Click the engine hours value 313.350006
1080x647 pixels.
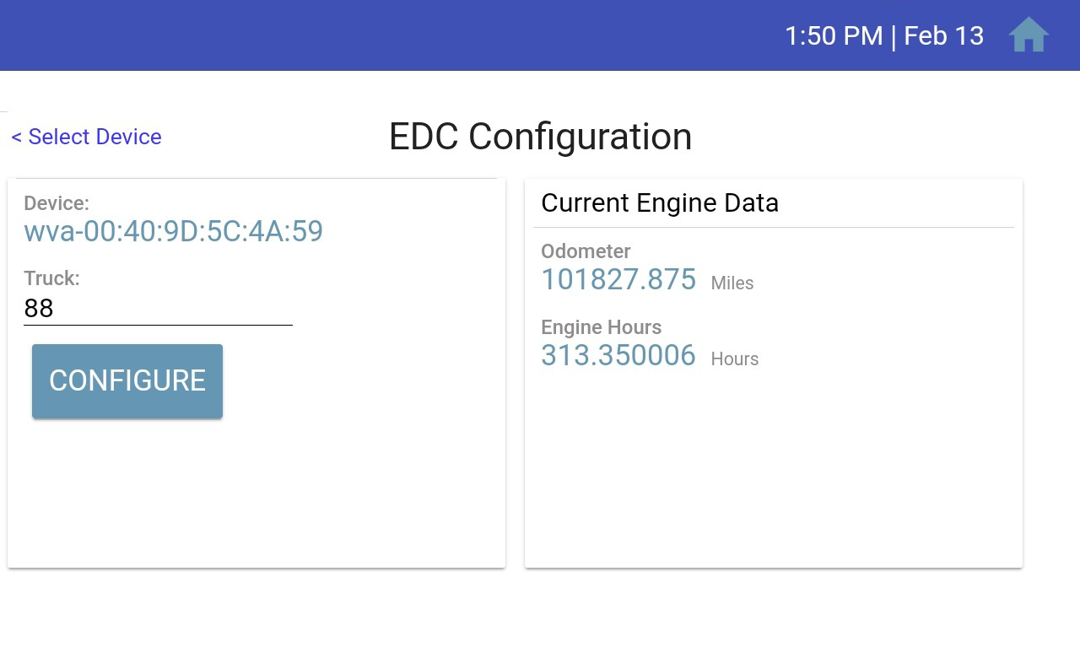pos(618,355)
